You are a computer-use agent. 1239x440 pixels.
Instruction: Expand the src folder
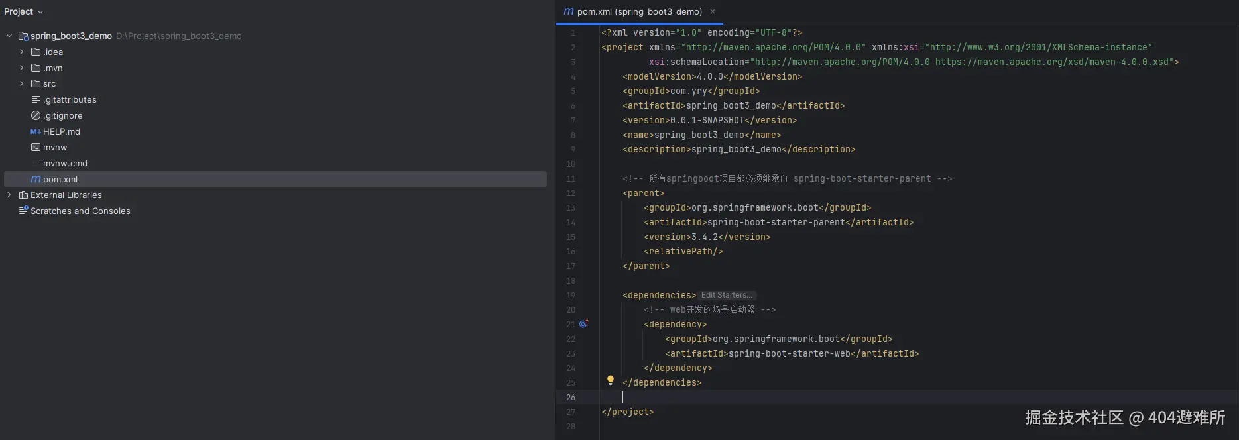pyautogui.click(x=21, y=83)
